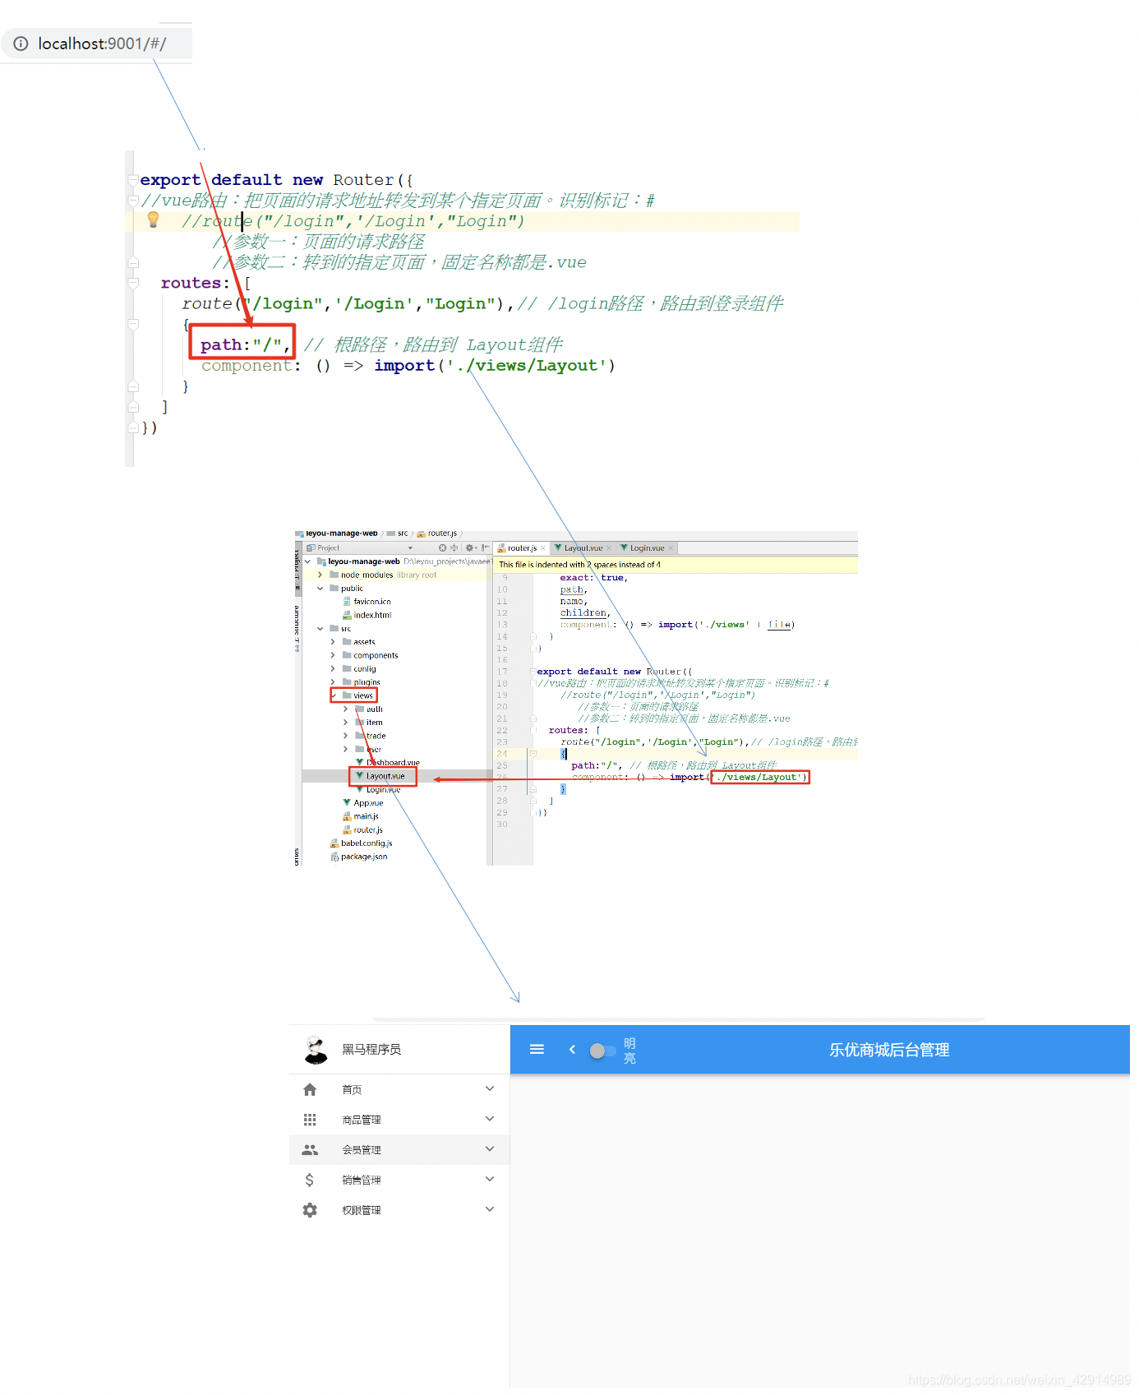Viewport: 1139px width, 1395px height.
Task: Click the hide-panel icon in Project toolbar
Action: click(x=486, y=547)
